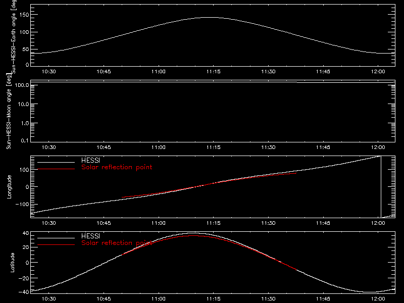Click the 100.0 tick label on Moon angle axis
The width and height of the screenshot is (404, 303).
(x=22, y=85)
